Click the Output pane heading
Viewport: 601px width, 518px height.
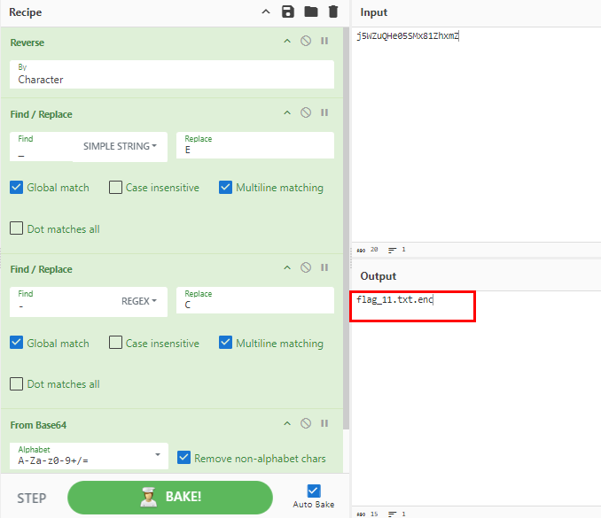[379, 276]
